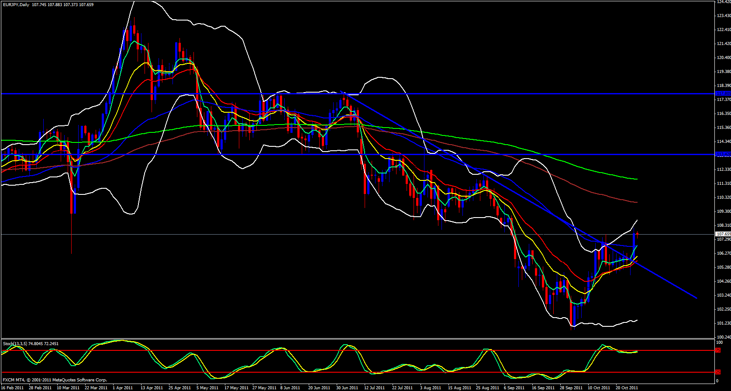731x391 pixels.
Task: Click the red 25 stochastic level tag
Action: click(718, 372)
